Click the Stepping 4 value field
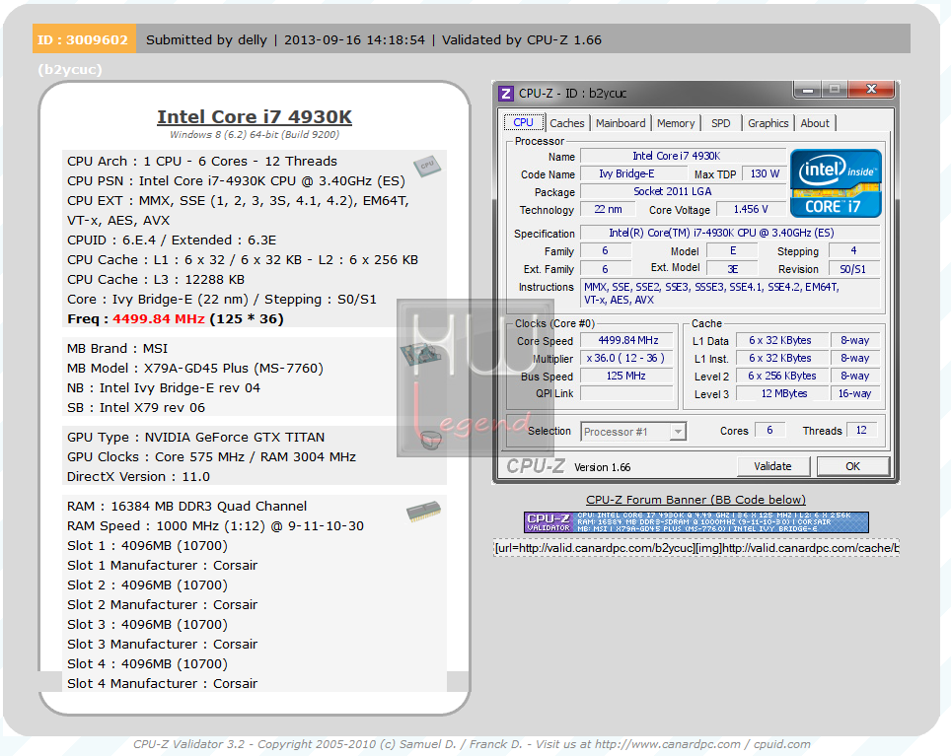 854,250
